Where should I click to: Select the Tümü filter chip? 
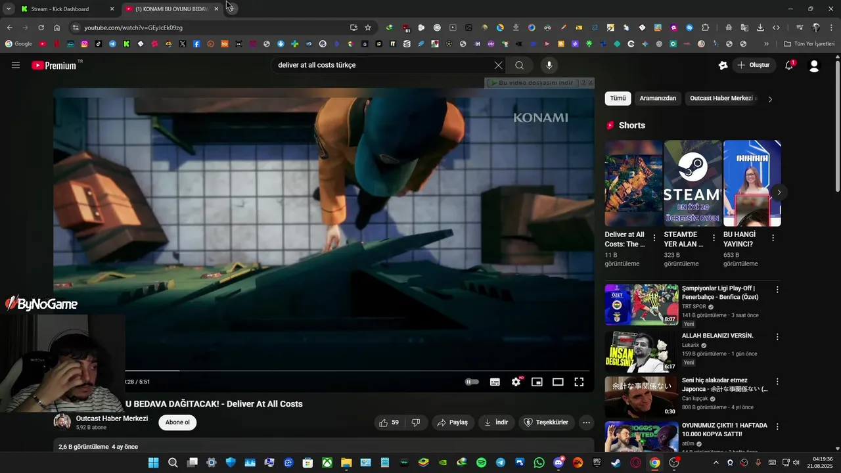click(x=618, y=99)
